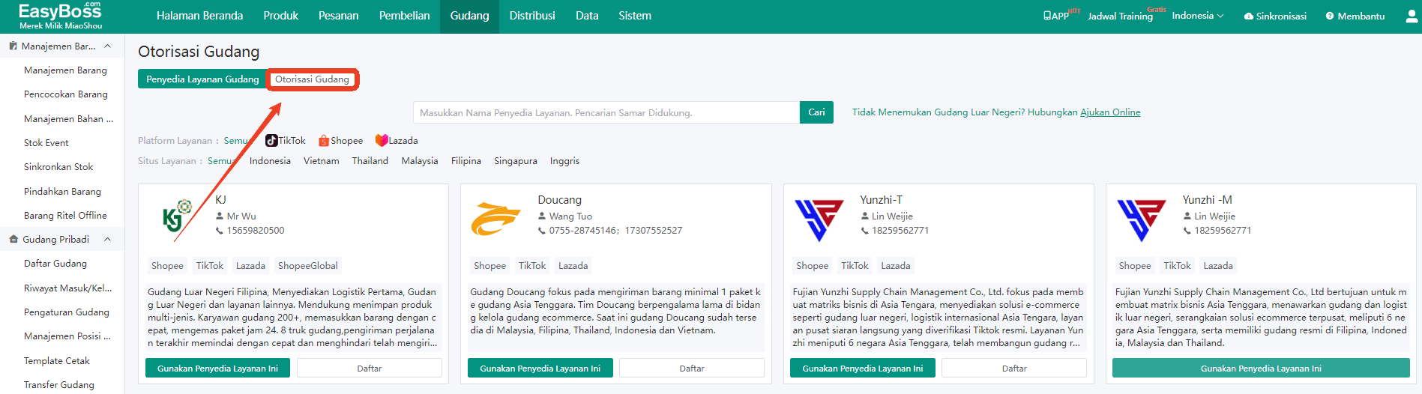
Task: Open Pencocokan Barang in sidebar
Action: (65, 94)
